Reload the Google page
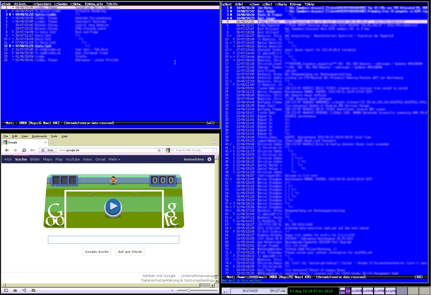This screenshot has width=431, height=295. tap(24, 150)
